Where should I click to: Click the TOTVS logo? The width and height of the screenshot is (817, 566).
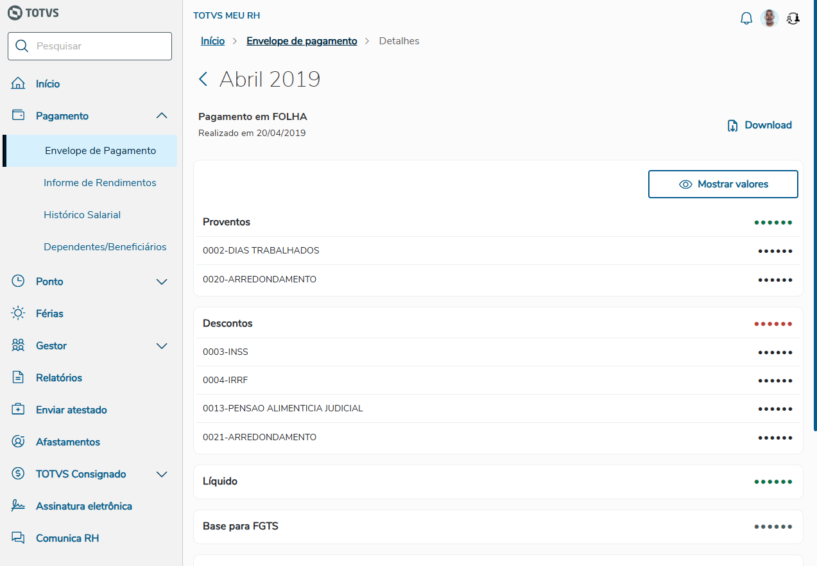pyautogui.click(x=33, y=12)
